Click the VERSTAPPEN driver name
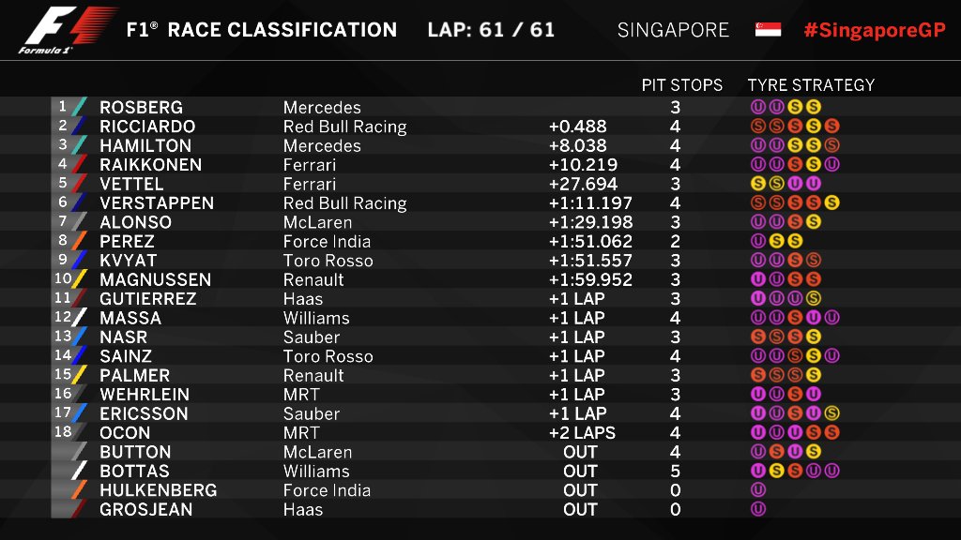 pos(157,203)
